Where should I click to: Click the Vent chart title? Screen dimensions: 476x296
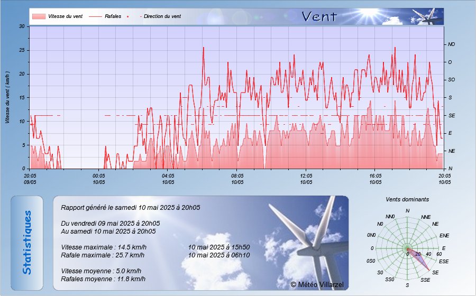point(319,16)
